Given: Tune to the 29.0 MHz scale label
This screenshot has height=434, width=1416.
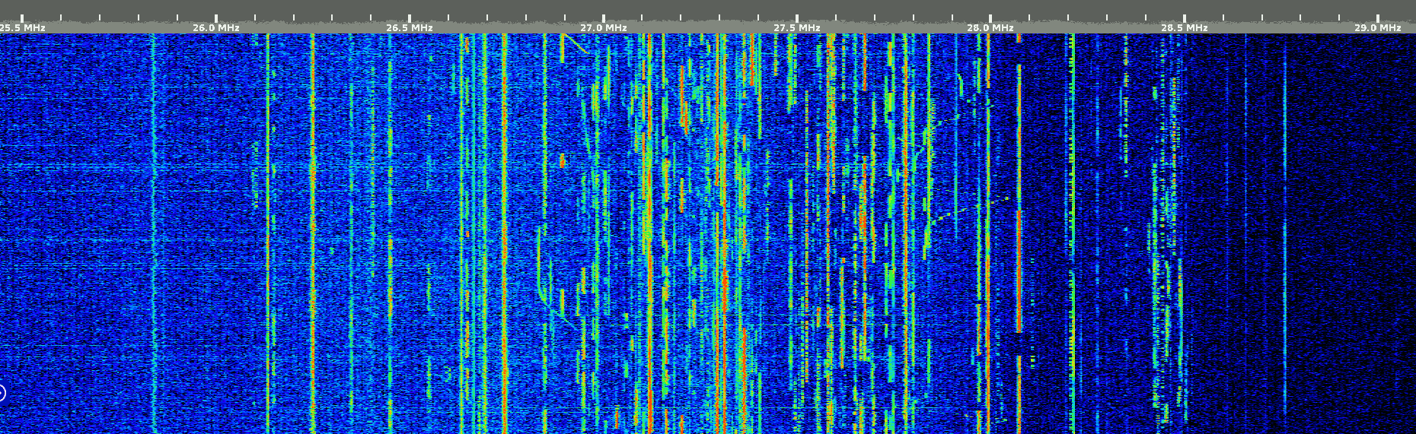Looking at the screenshot, I should coord(1378,27).
